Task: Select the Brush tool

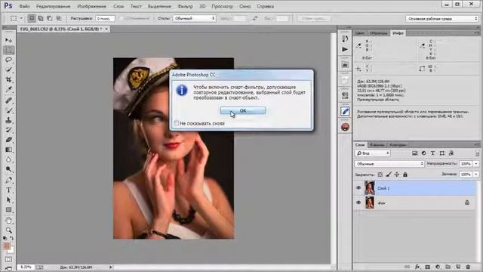Action: [x=8, y=110]
